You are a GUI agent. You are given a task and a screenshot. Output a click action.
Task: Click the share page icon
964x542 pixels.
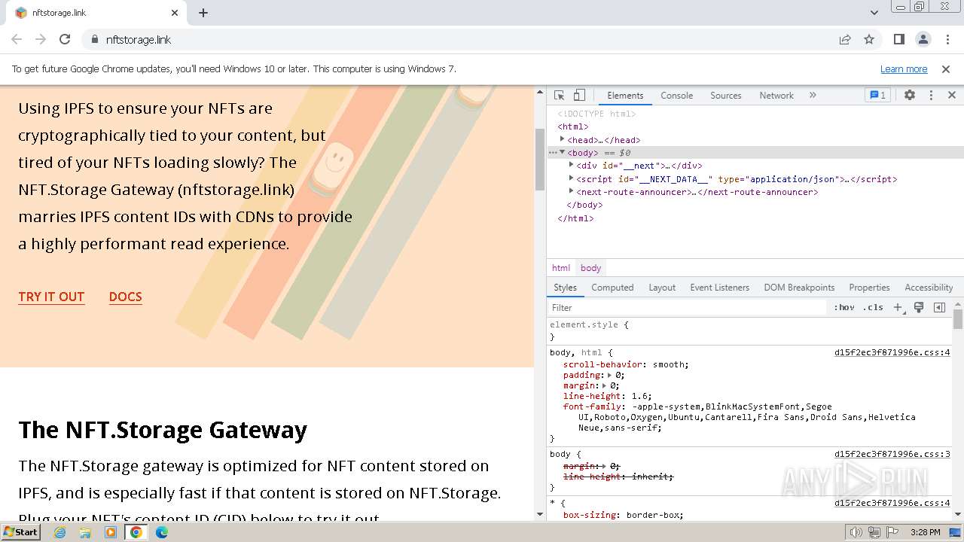[x=845, y=39]
